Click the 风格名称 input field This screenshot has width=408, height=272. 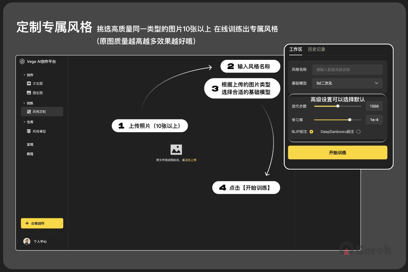pos(347,70)
